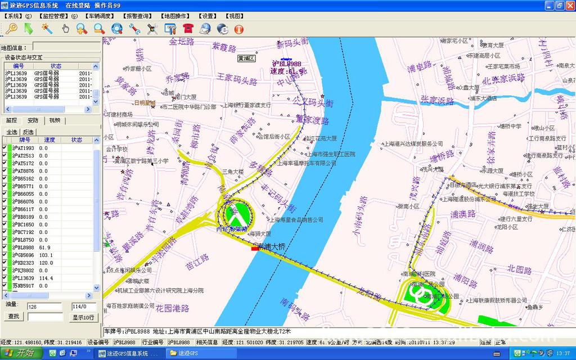This screenshot has height=360, width=576.
Task: Click the 查找 search button
Action: (x=14, y=317)
